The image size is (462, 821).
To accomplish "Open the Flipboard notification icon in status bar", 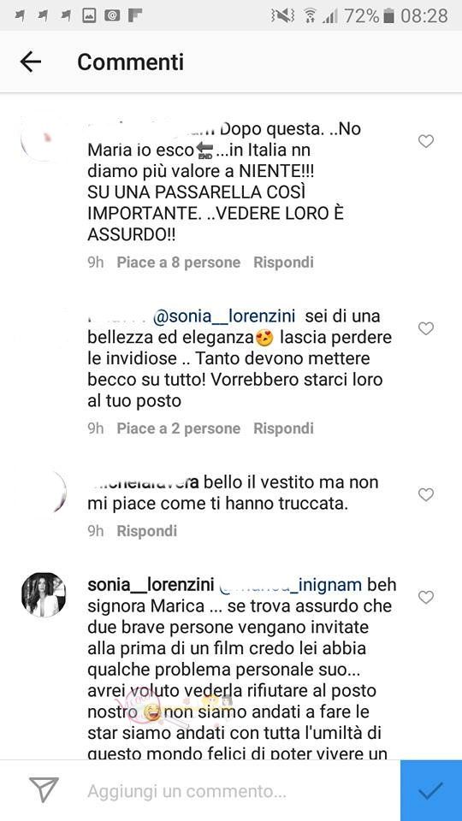I will [136, 16].
